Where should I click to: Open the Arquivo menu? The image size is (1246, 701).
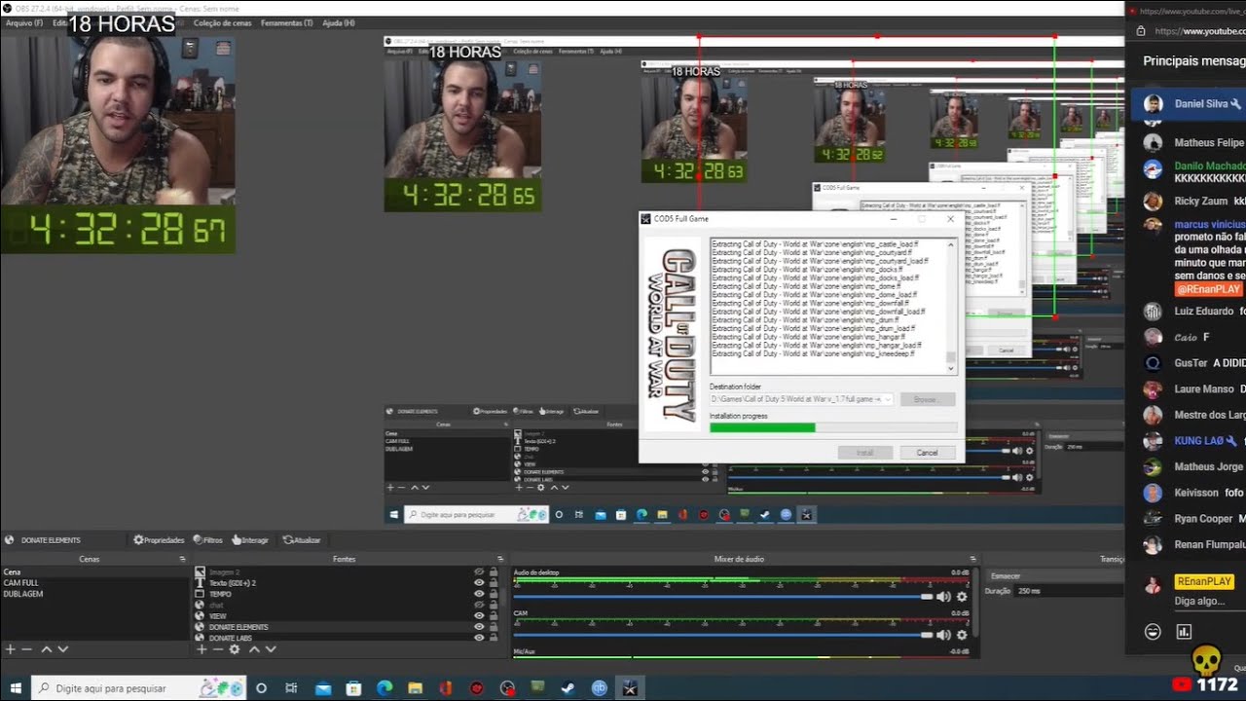pos(24,22)
